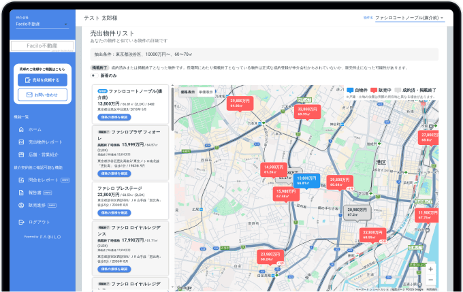Click the キーボード ショートカット map link
The height and width of the screenshot is (292, 463).
coord(372,290)
